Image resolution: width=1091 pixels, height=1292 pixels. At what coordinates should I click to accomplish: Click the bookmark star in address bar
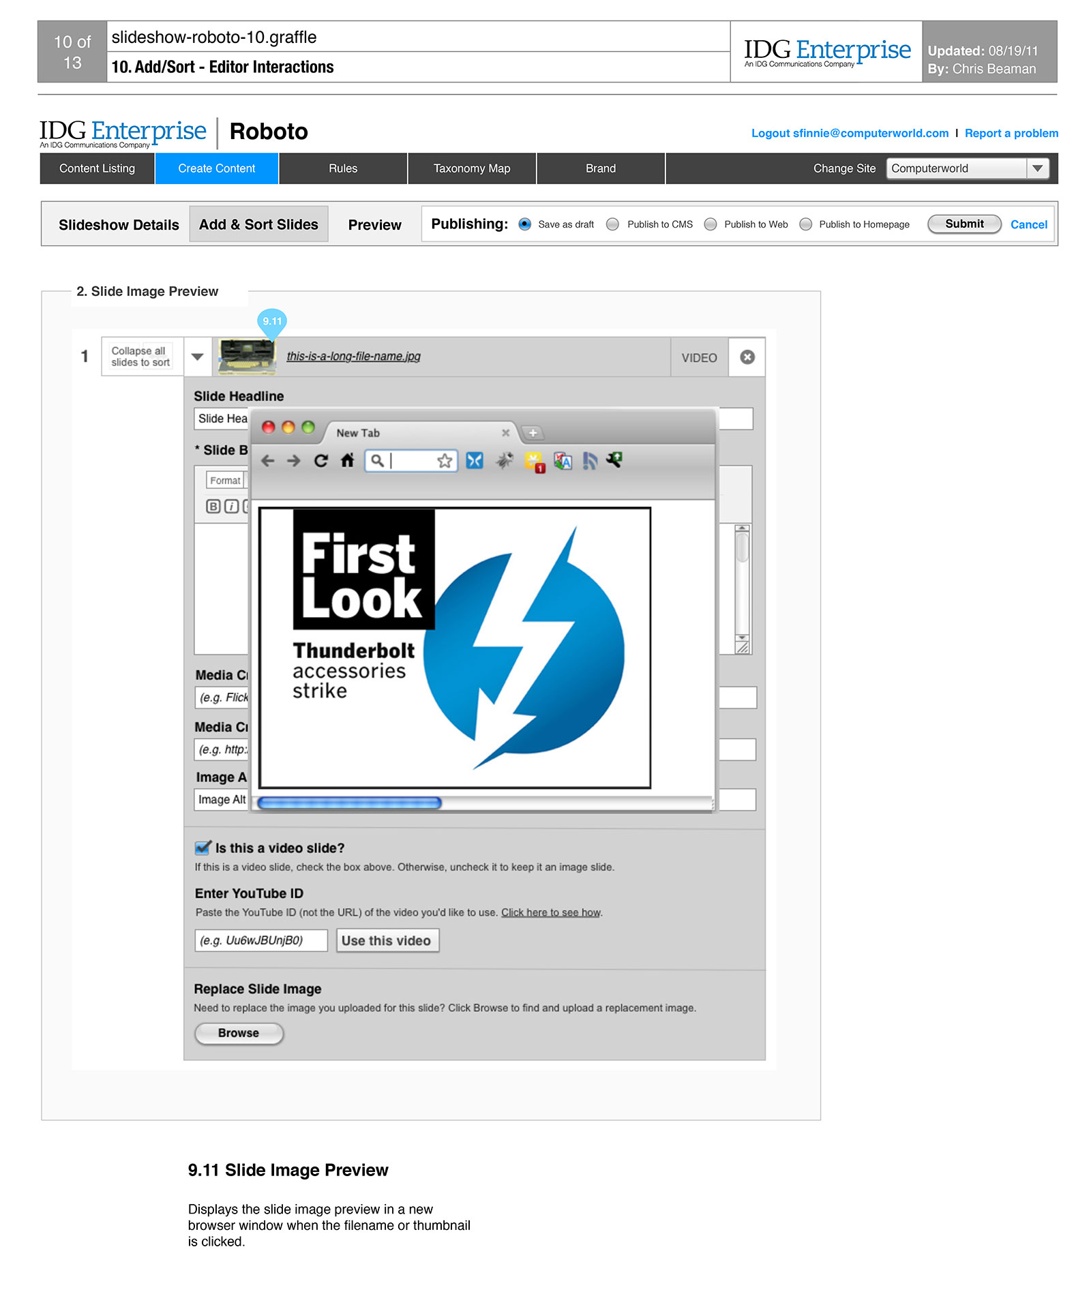tap(445, 461)
